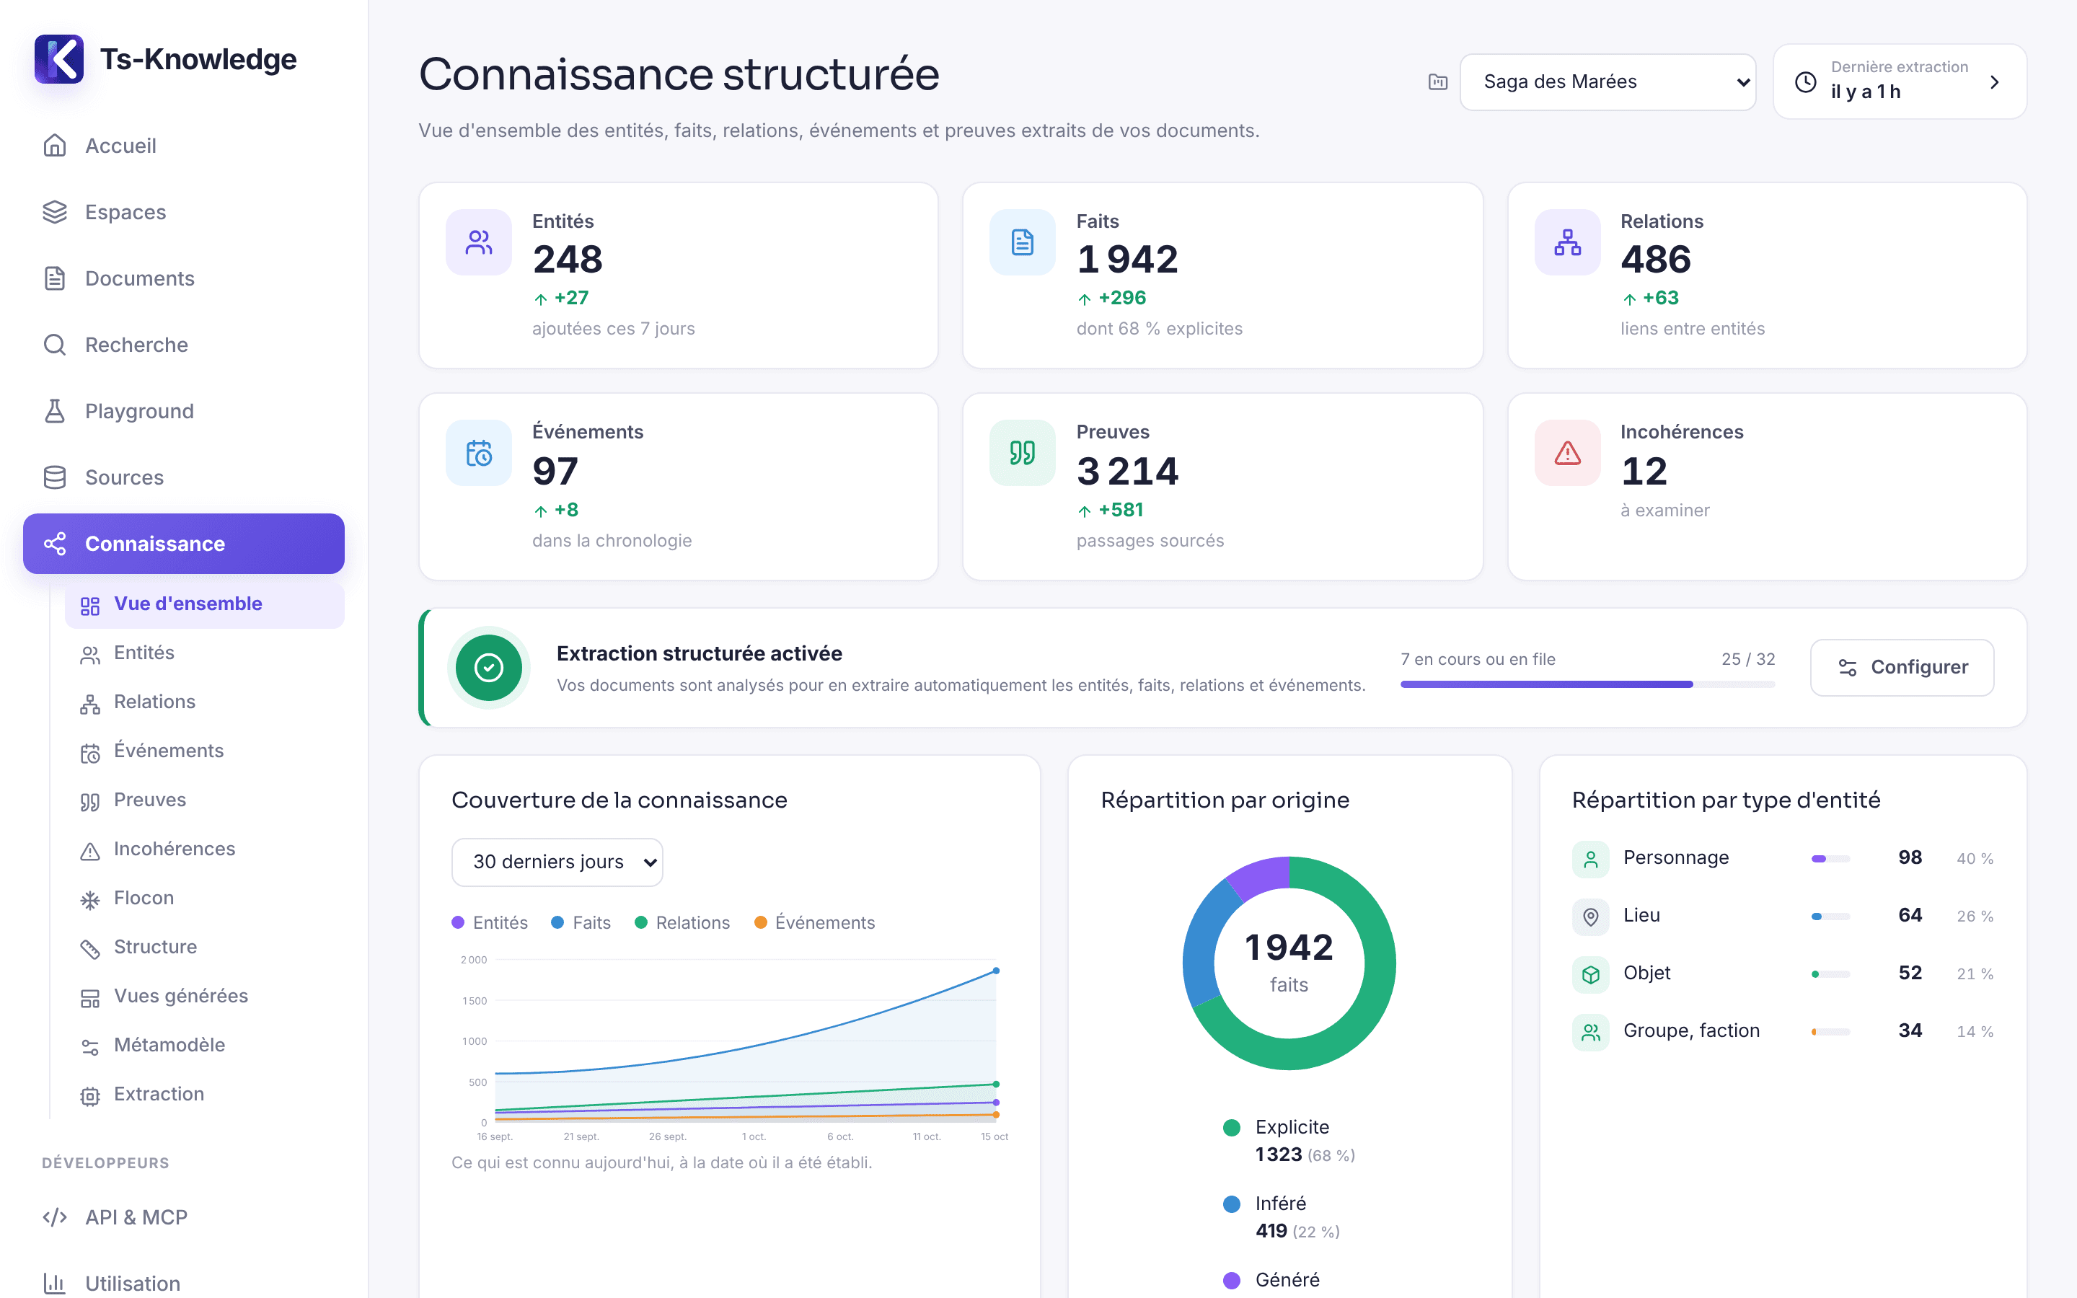
Task: Toggle the Faits series in chart legend
Action: point(581,923)
